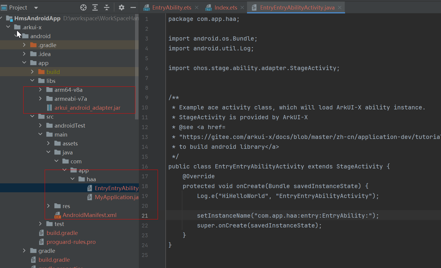The width and height of the screenshot is (441, 268).
Task: Close the EntryAbility.ets tab
Action: [197, 7]
